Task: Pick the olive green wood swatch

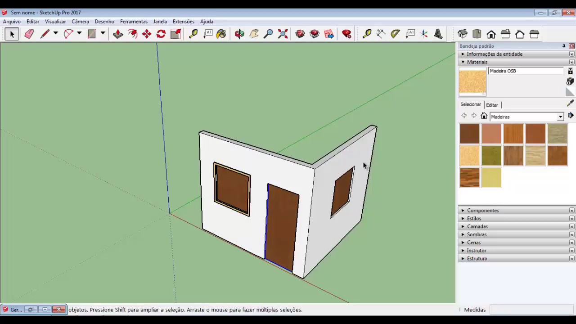Action: [491, 156]
